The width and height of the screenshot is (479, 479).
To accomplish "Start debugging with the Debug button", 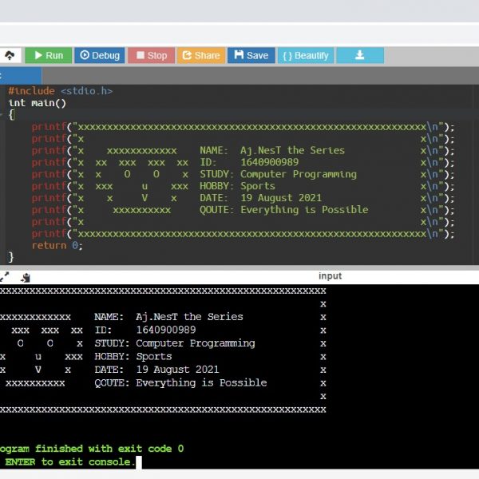I will tap(99, 55).
